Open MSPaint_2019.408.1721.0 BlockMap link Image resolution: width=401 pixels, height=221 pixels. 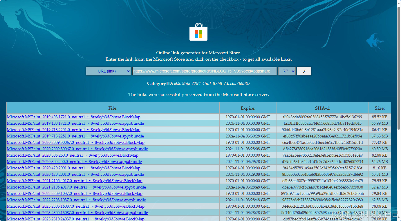click(74, 117)
